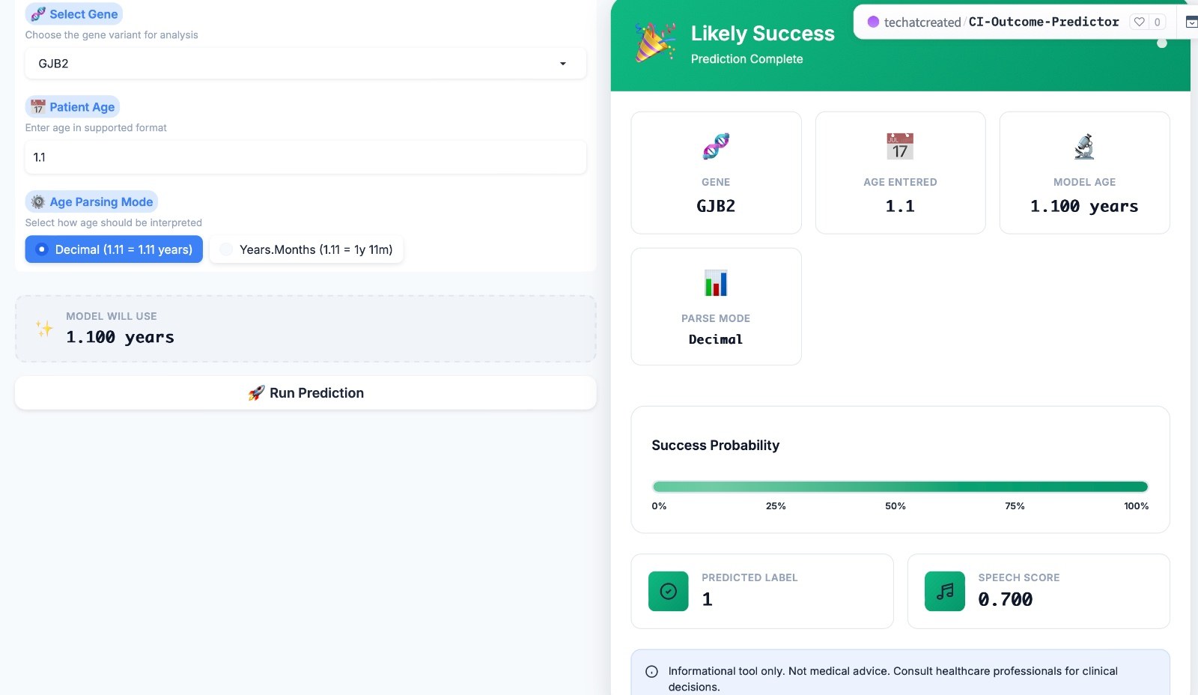Focus the Patient Age input field
This screenshot has width=1198, height=695.
[x=305, y=157]
